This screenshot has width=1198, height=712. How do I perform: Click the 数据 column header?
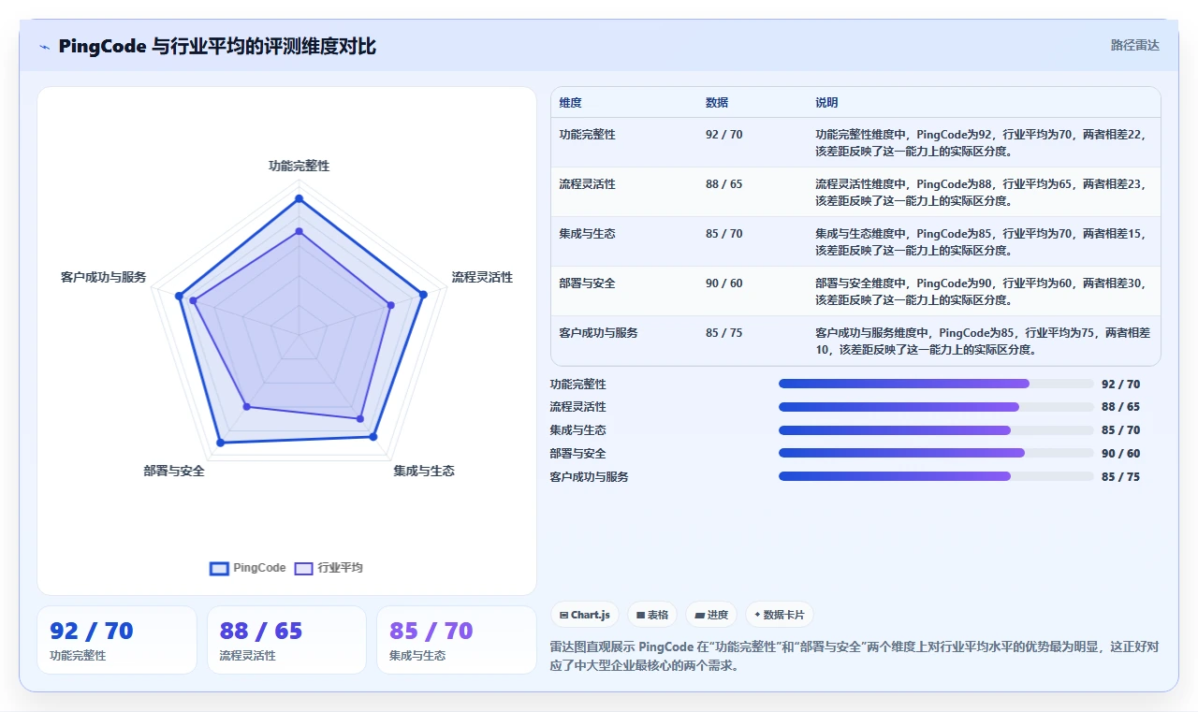(717, 103)
